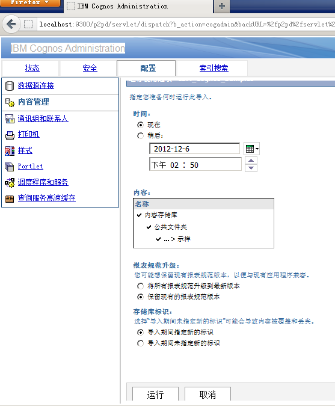Open the 内容管理 section

point(34,102)
